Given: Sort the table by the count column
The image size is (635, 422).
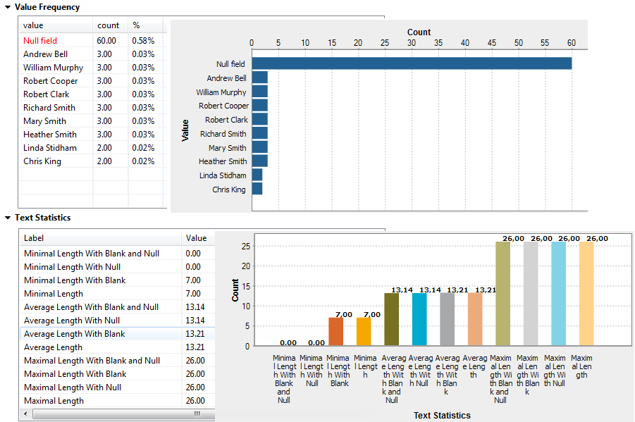Looking at the screenshot, I should 108,27.
